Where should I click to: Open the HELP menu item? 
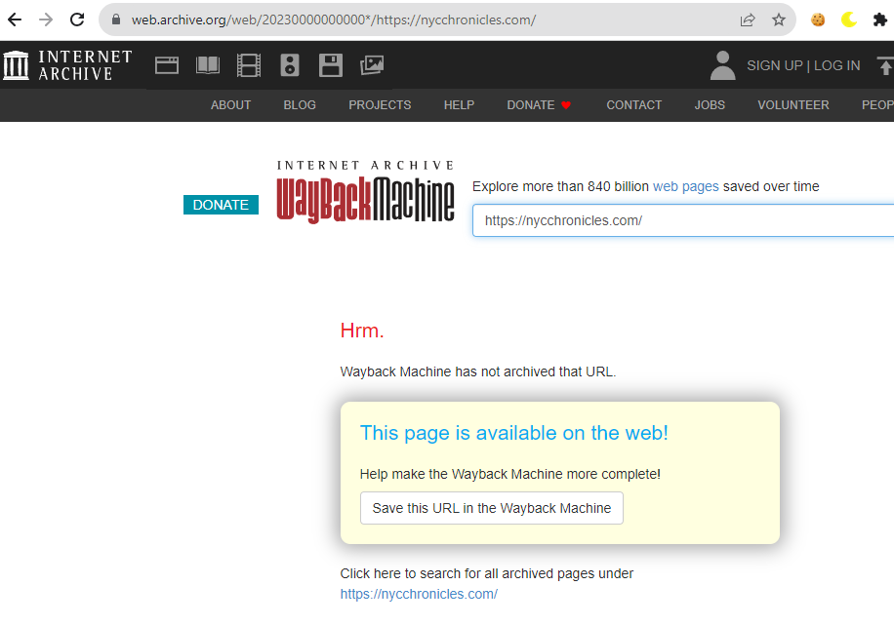click(x=459, y=105)
